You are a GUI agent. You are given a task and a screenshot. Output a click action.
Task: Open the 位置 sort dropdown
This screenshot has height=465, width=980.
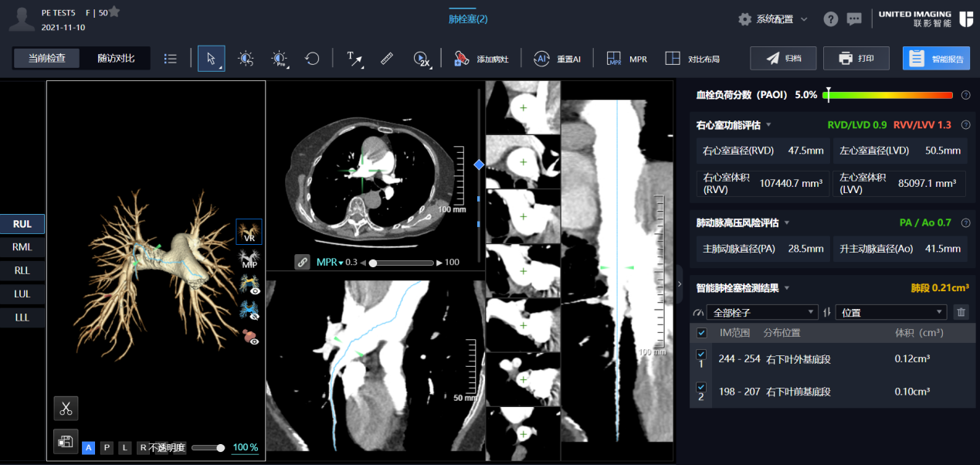[891, 312]
